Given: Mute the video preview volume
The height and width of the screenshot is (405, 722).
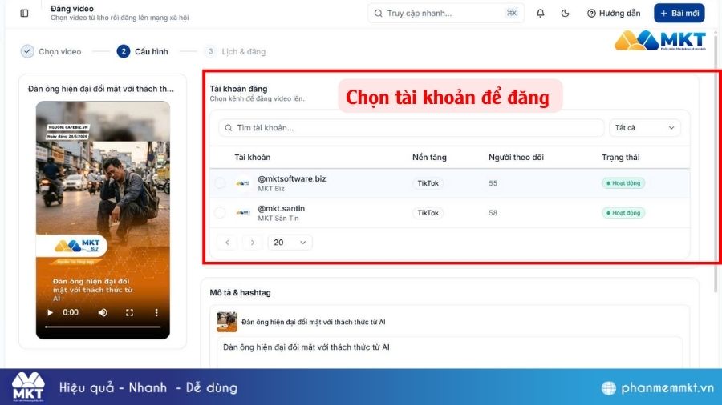Looking at the screenshot, I should pos(103,313).
